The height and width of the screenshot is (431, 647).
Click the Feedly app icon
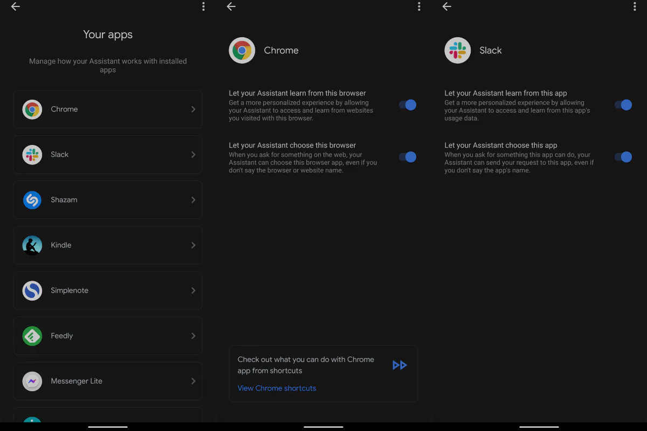(32, 336)
